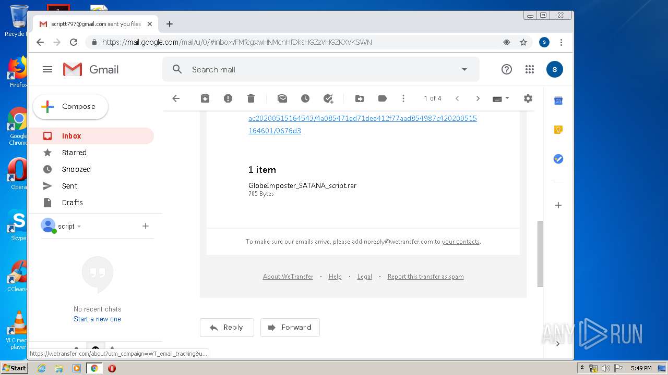
Task: Bookmark this page star icon
Action: 523,42
